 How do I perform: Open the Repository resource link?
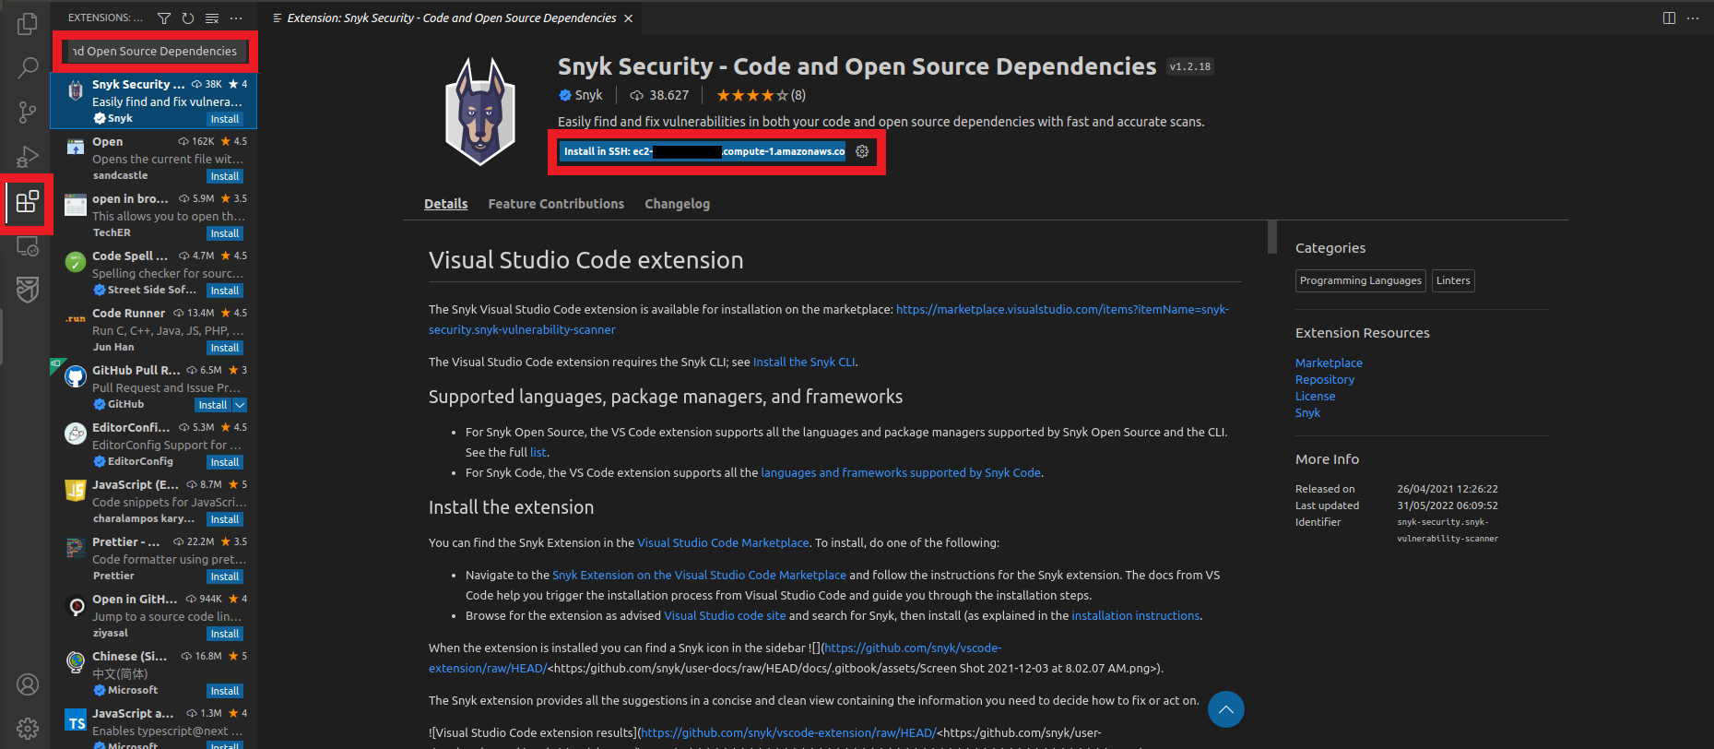coord(1325,380)
